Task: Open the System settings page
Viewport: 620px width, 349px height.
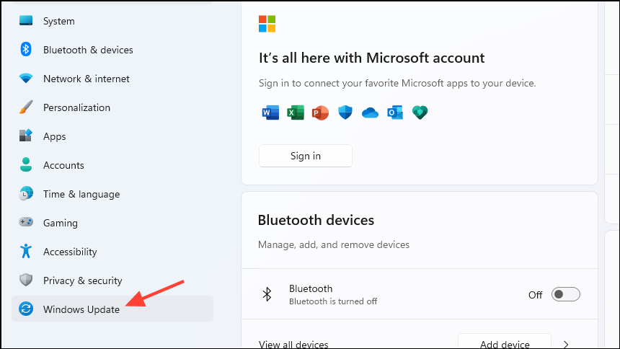Action: [x=112, y=21]
